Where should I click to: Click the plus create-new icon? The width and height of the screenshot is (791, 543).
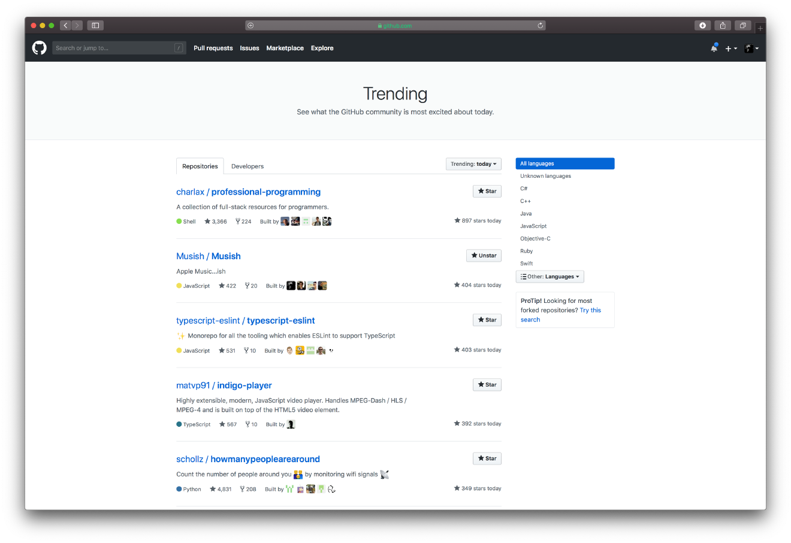(x=728, y=48)
